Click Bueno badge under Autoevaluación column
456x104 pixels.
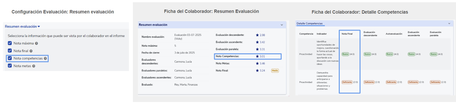[390, 54]
